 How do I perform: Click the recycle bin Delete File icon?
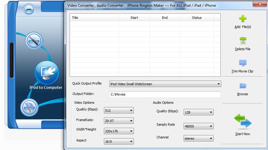point(243,41)
